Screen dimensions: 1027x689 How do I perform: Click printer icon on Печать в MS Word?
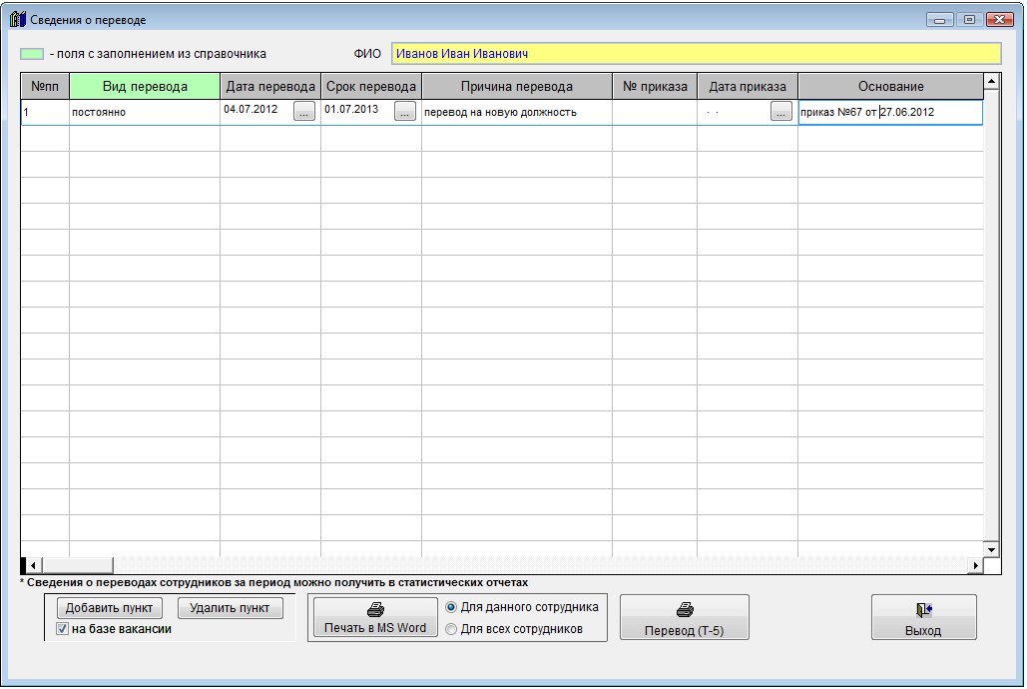tap(375, 610)
